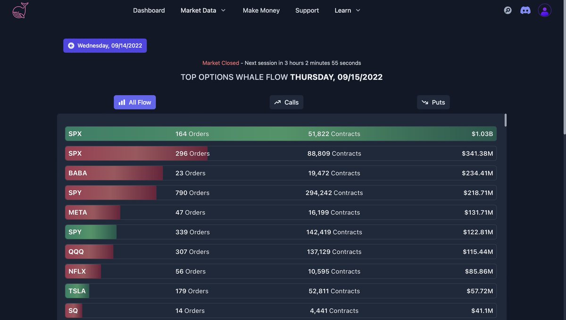Switch to the Puts tab
This screenshot has height=320, width=566.
click(433, 102)
